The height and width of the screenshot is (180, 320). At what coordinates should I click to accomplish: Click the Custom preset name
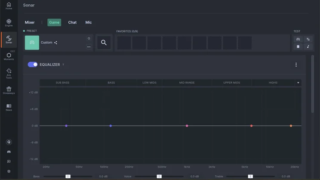click(x=46, y=43)
